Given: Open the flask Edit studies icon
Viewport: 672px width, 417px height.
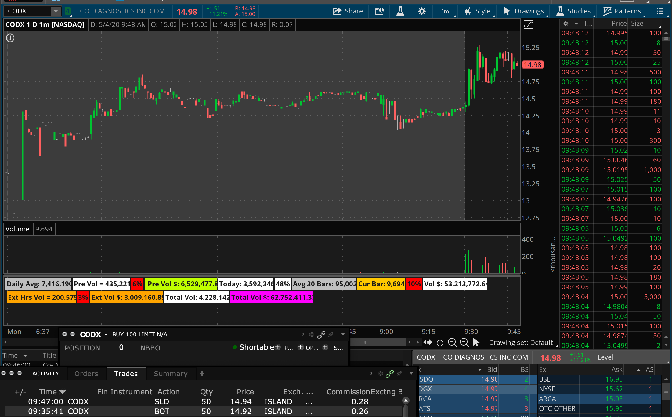Looking at the screenshot, I should [400, 11].
